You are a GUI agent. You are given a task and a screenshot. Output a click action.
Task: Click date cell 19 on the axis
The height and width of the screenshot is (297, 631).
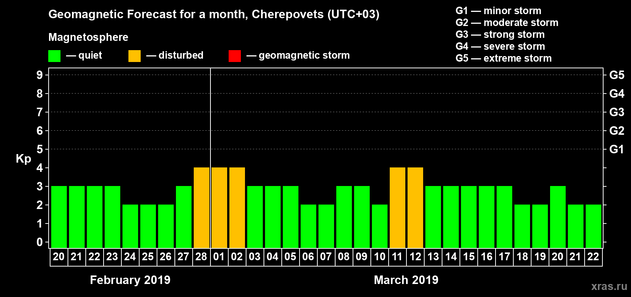(x=540, y=257)
